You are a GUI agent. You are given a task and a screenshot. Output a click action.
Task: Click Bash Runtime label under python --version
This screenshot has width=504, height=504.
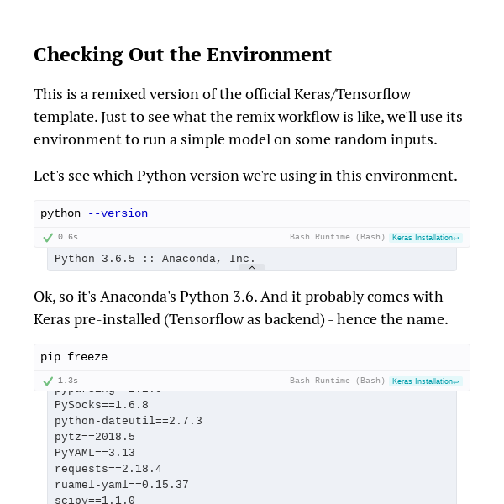(x=337, y=237)
